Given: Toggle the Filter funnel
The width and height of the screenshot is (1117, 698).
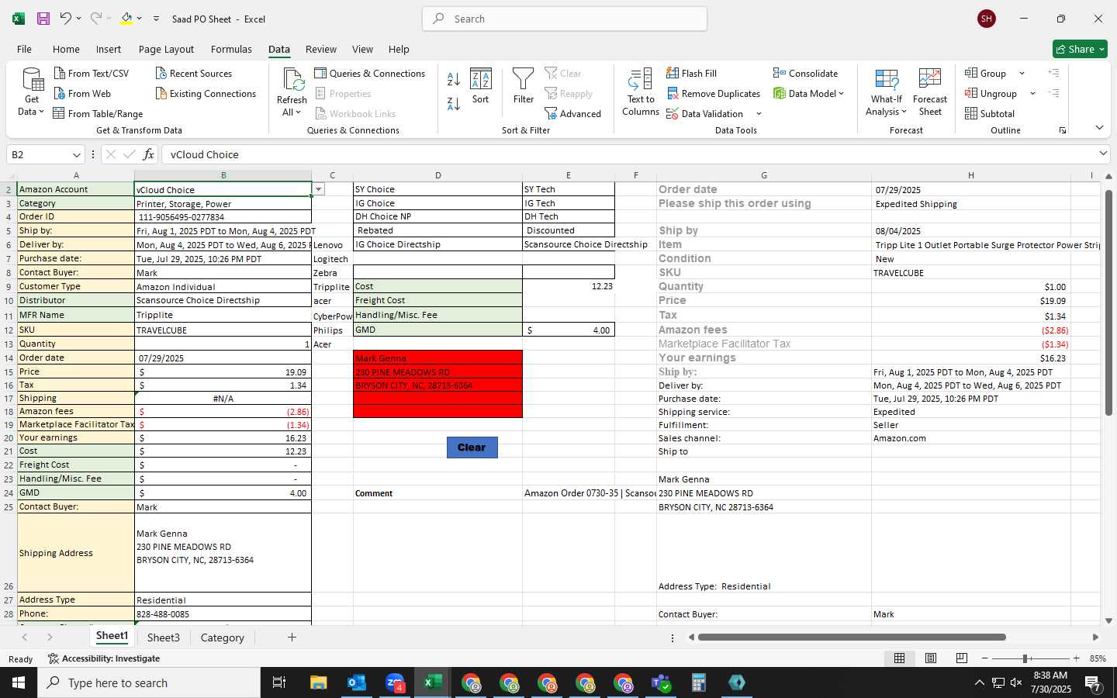Looking at the screenshot, I should [x=524, y=86].
